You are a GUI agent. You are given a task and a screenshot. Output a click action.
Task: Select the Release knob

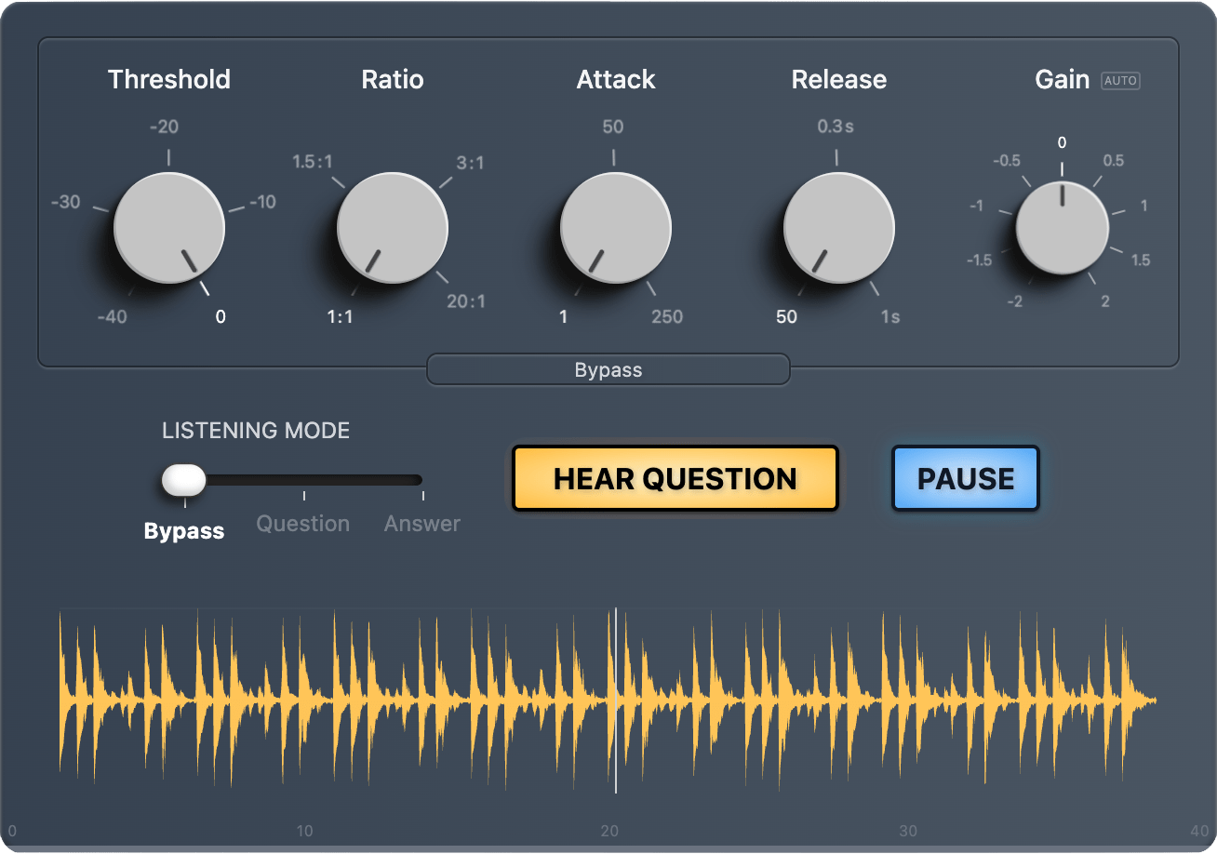click(839, 228)
